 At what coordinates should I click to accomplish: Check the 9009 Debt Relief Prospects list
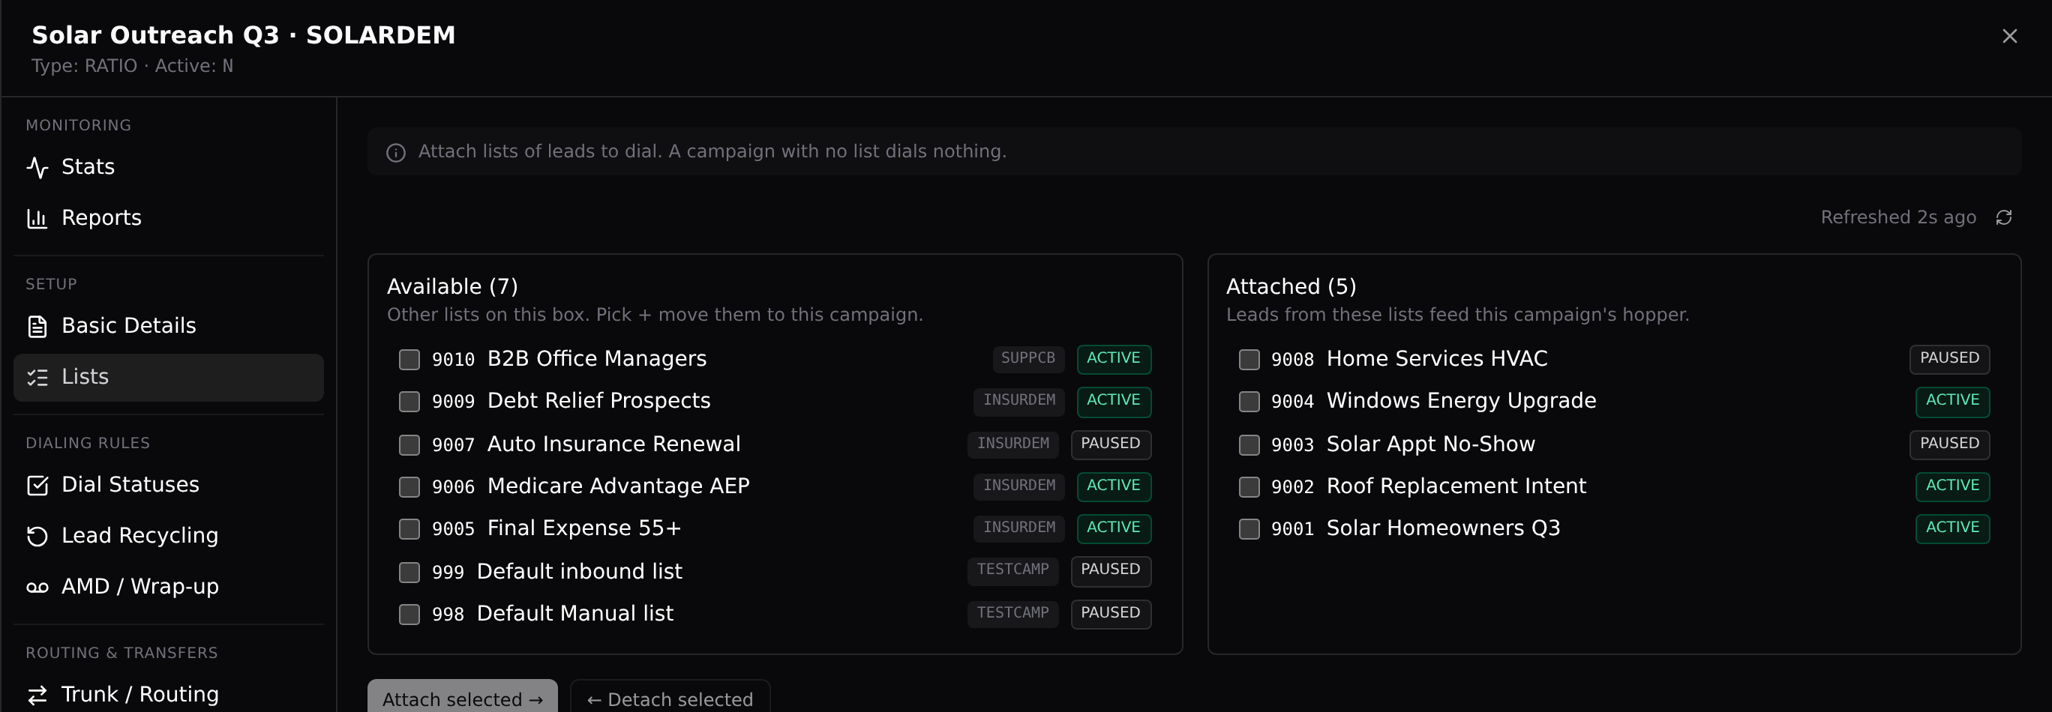(x=409, y=402)
